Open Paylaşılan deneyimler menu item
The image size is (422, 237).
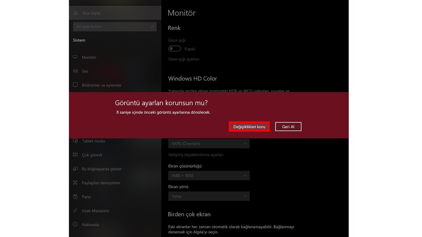(x=101, y=183)
